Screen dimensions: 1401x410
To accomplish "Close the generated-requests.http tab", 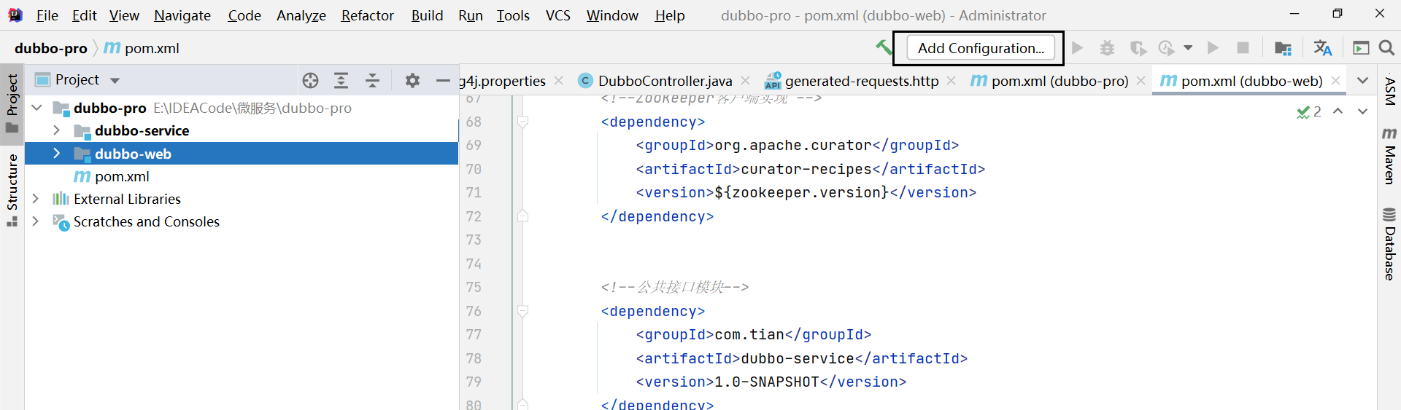I will click(952, 81).
